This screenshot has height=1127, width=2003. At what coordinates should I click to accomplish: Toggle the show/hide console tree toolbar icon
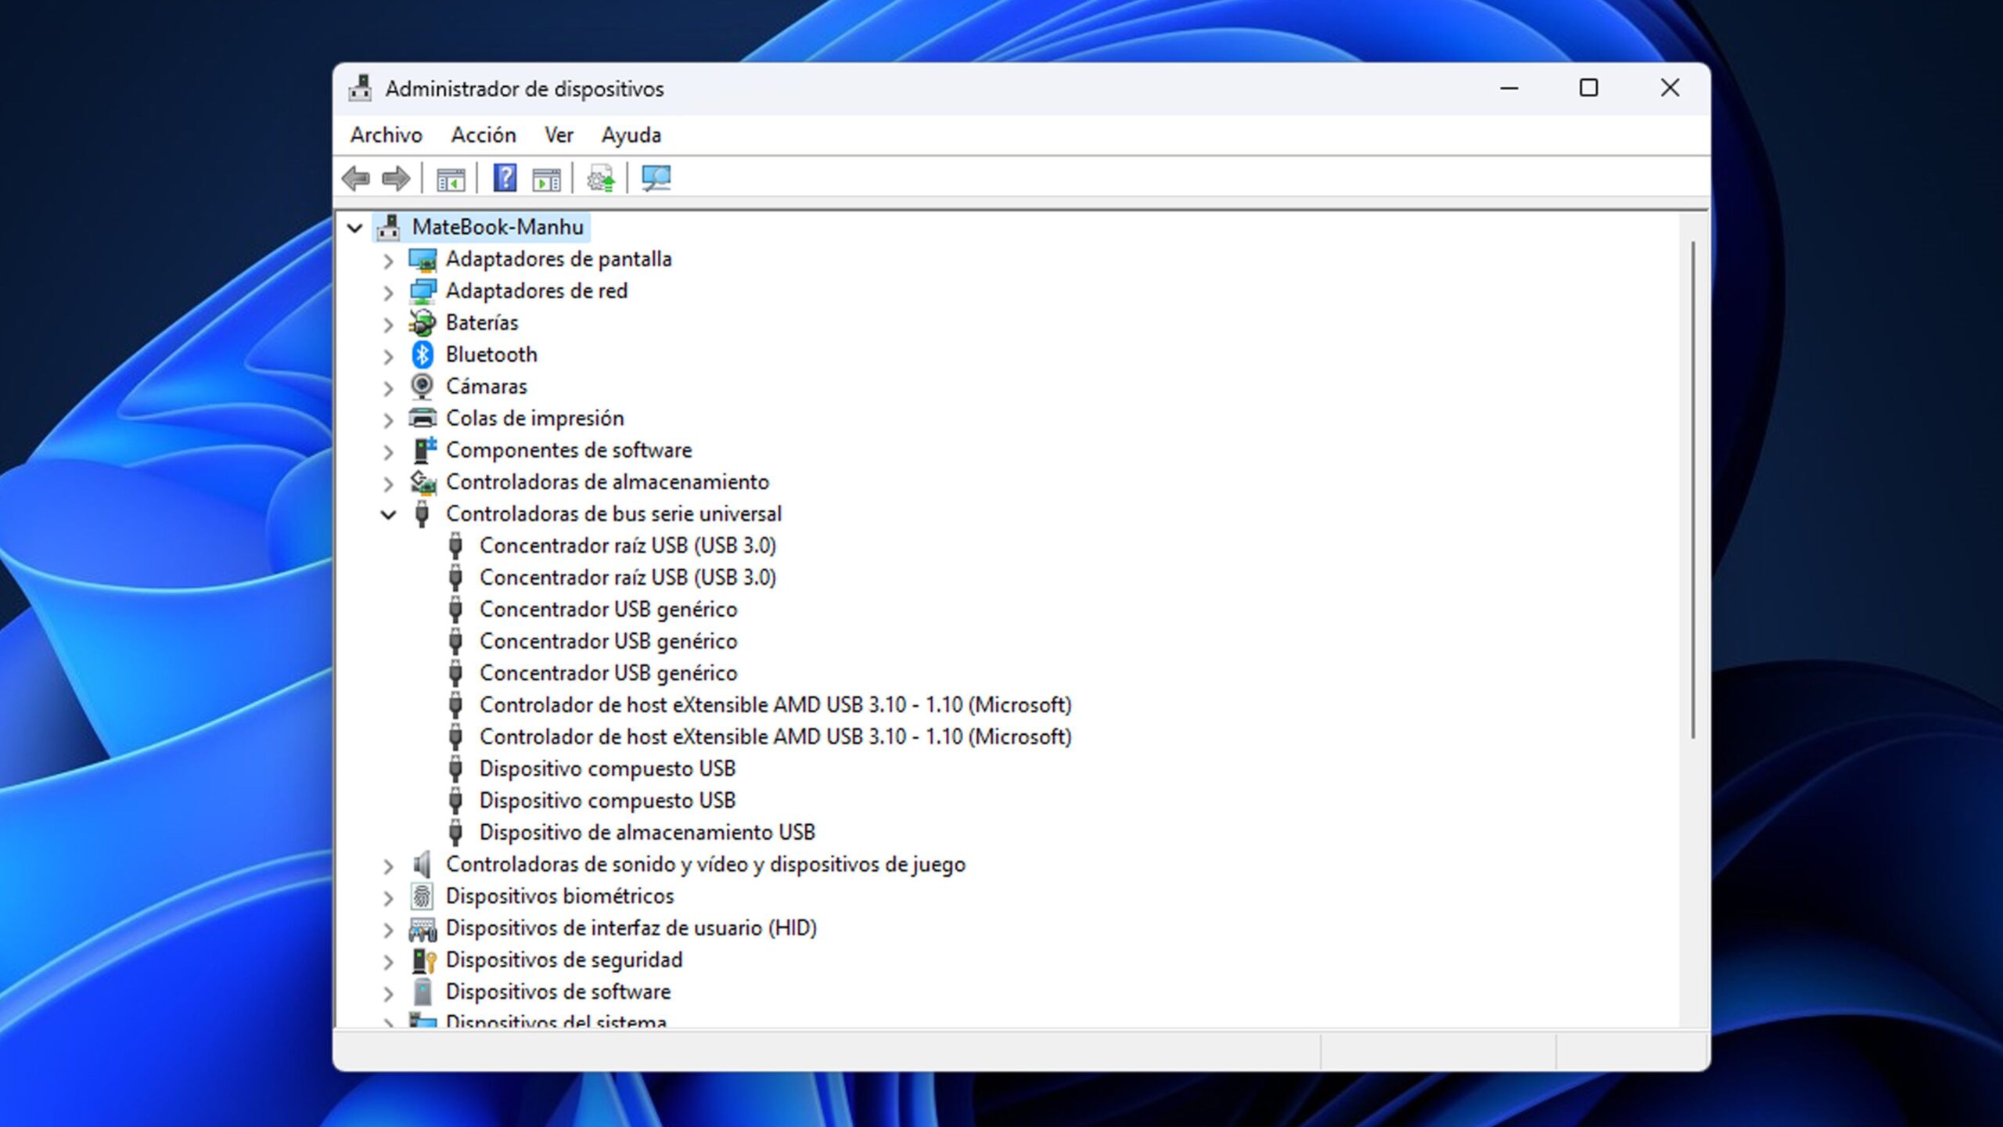pos(451,179)
